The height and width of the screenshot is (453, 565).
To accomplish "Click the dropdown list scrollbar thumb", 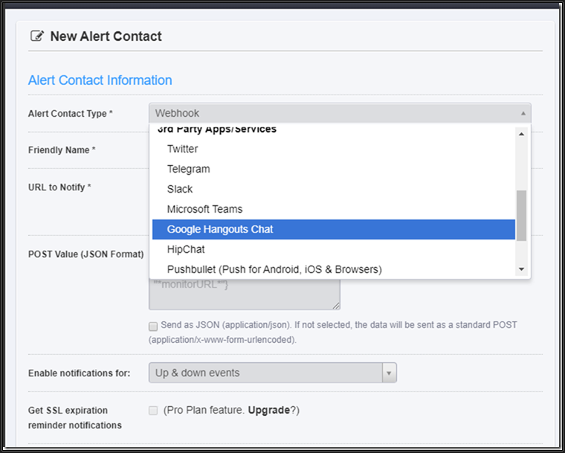I will [521, 215].
